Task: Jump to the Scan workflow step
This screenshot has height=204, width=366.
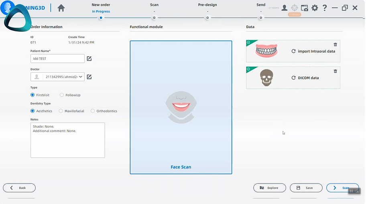Action: tap(154, 17)
